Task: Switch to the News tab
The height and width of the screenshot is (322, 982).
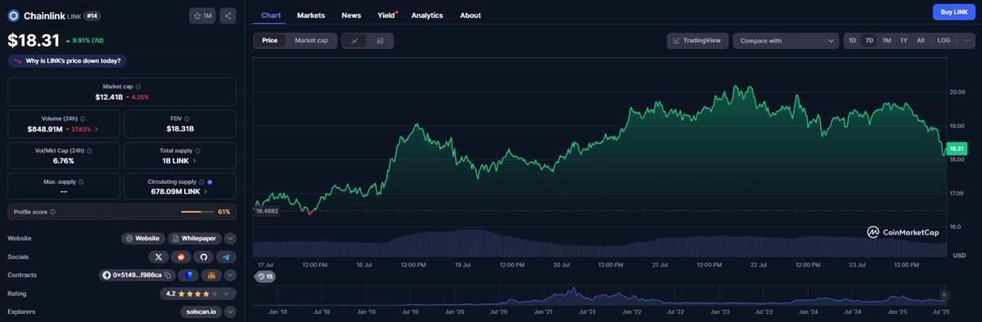Action: (x=351, y=15)
